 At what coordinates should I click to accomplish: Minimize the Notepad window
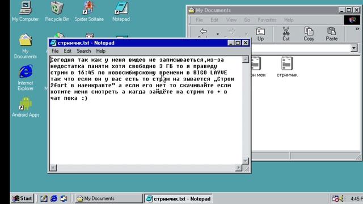pyautogui.click(x=231, y=43)
